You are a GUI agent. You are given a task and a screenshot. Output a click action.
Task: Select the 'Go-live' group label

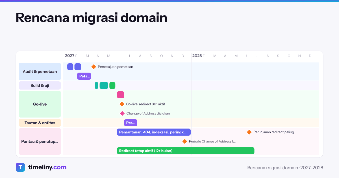(40, 104)
